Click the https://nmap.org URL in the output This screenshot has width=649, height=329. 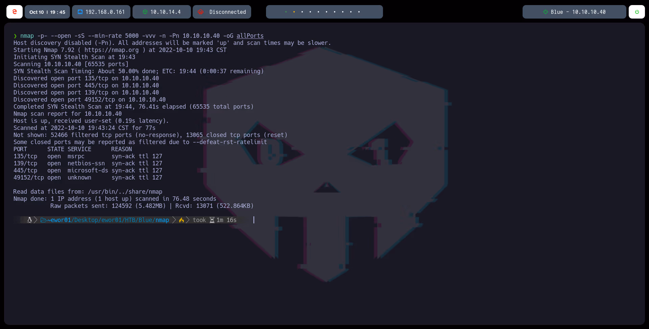(x=112, y=50)
